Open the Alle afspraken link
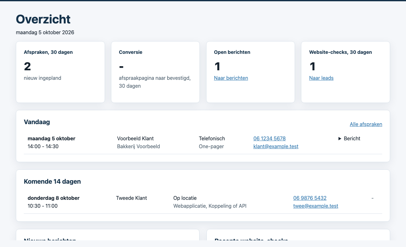406x247 pixels. point(366,124)
